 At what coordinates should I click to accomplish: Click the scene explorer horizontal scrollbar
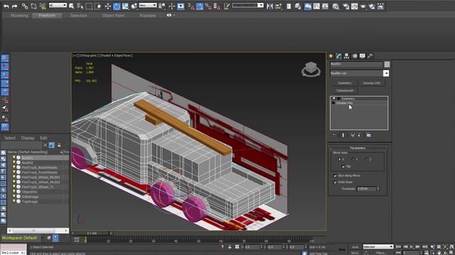coord(38,230)
